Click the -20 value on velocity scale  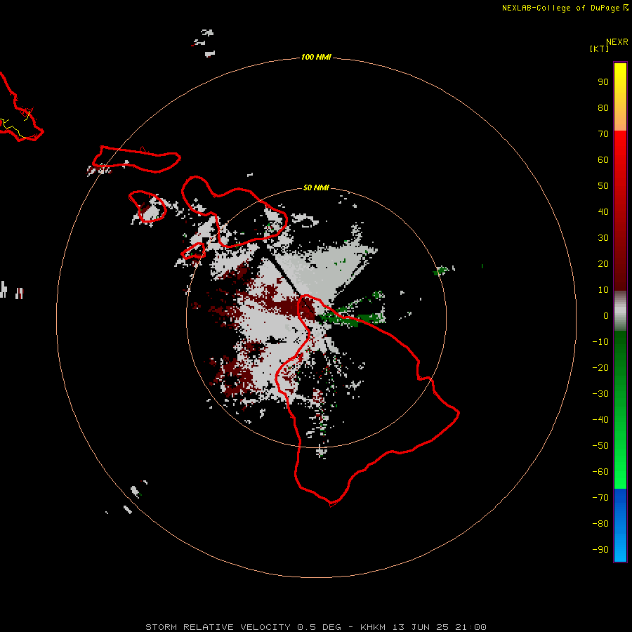pos(600,368)
